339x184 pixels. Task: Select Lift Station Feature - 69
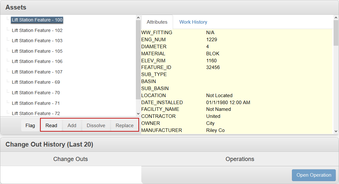coord(36,82)
